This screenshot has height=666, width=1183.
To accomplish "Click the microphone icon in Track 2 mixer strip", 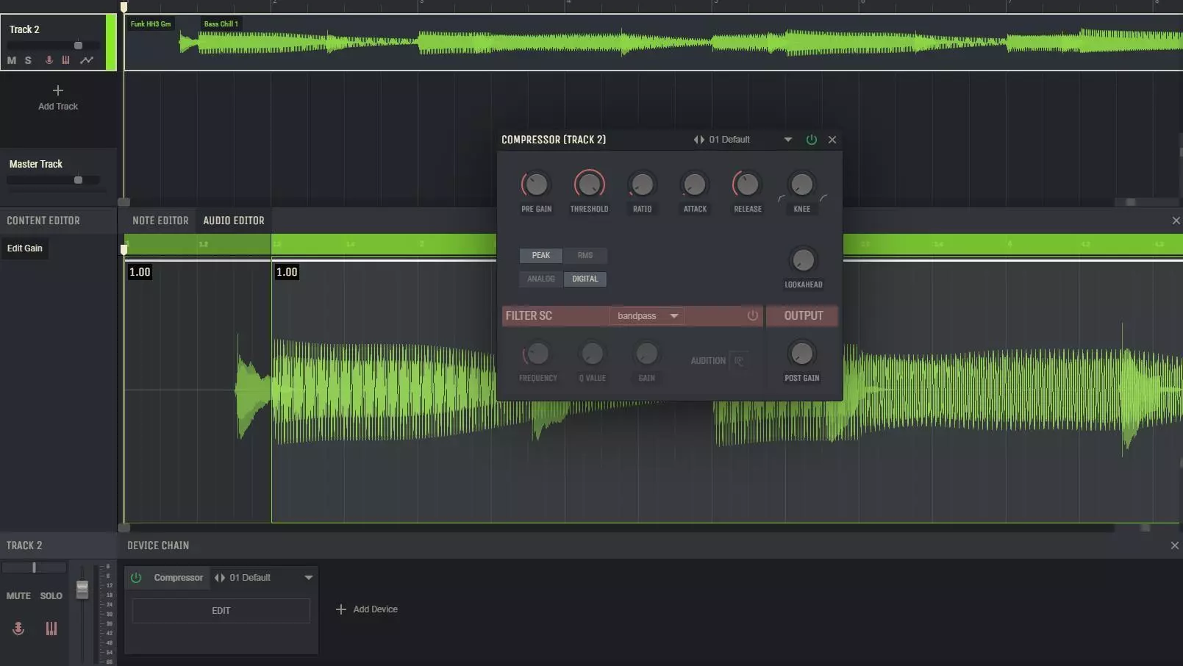I will (x=18, y=629).
